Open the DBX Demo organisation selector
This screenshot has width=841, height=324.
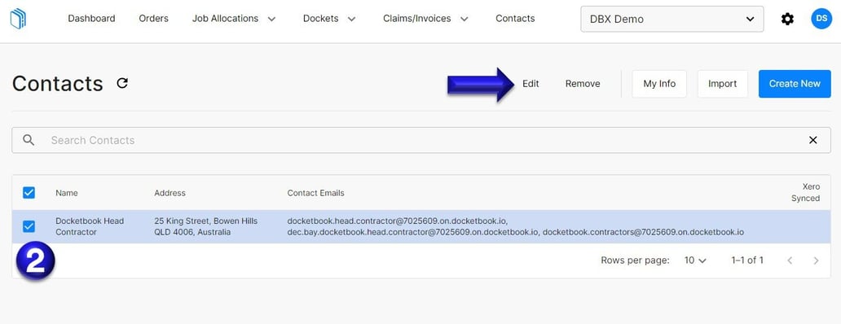(672, 20)
